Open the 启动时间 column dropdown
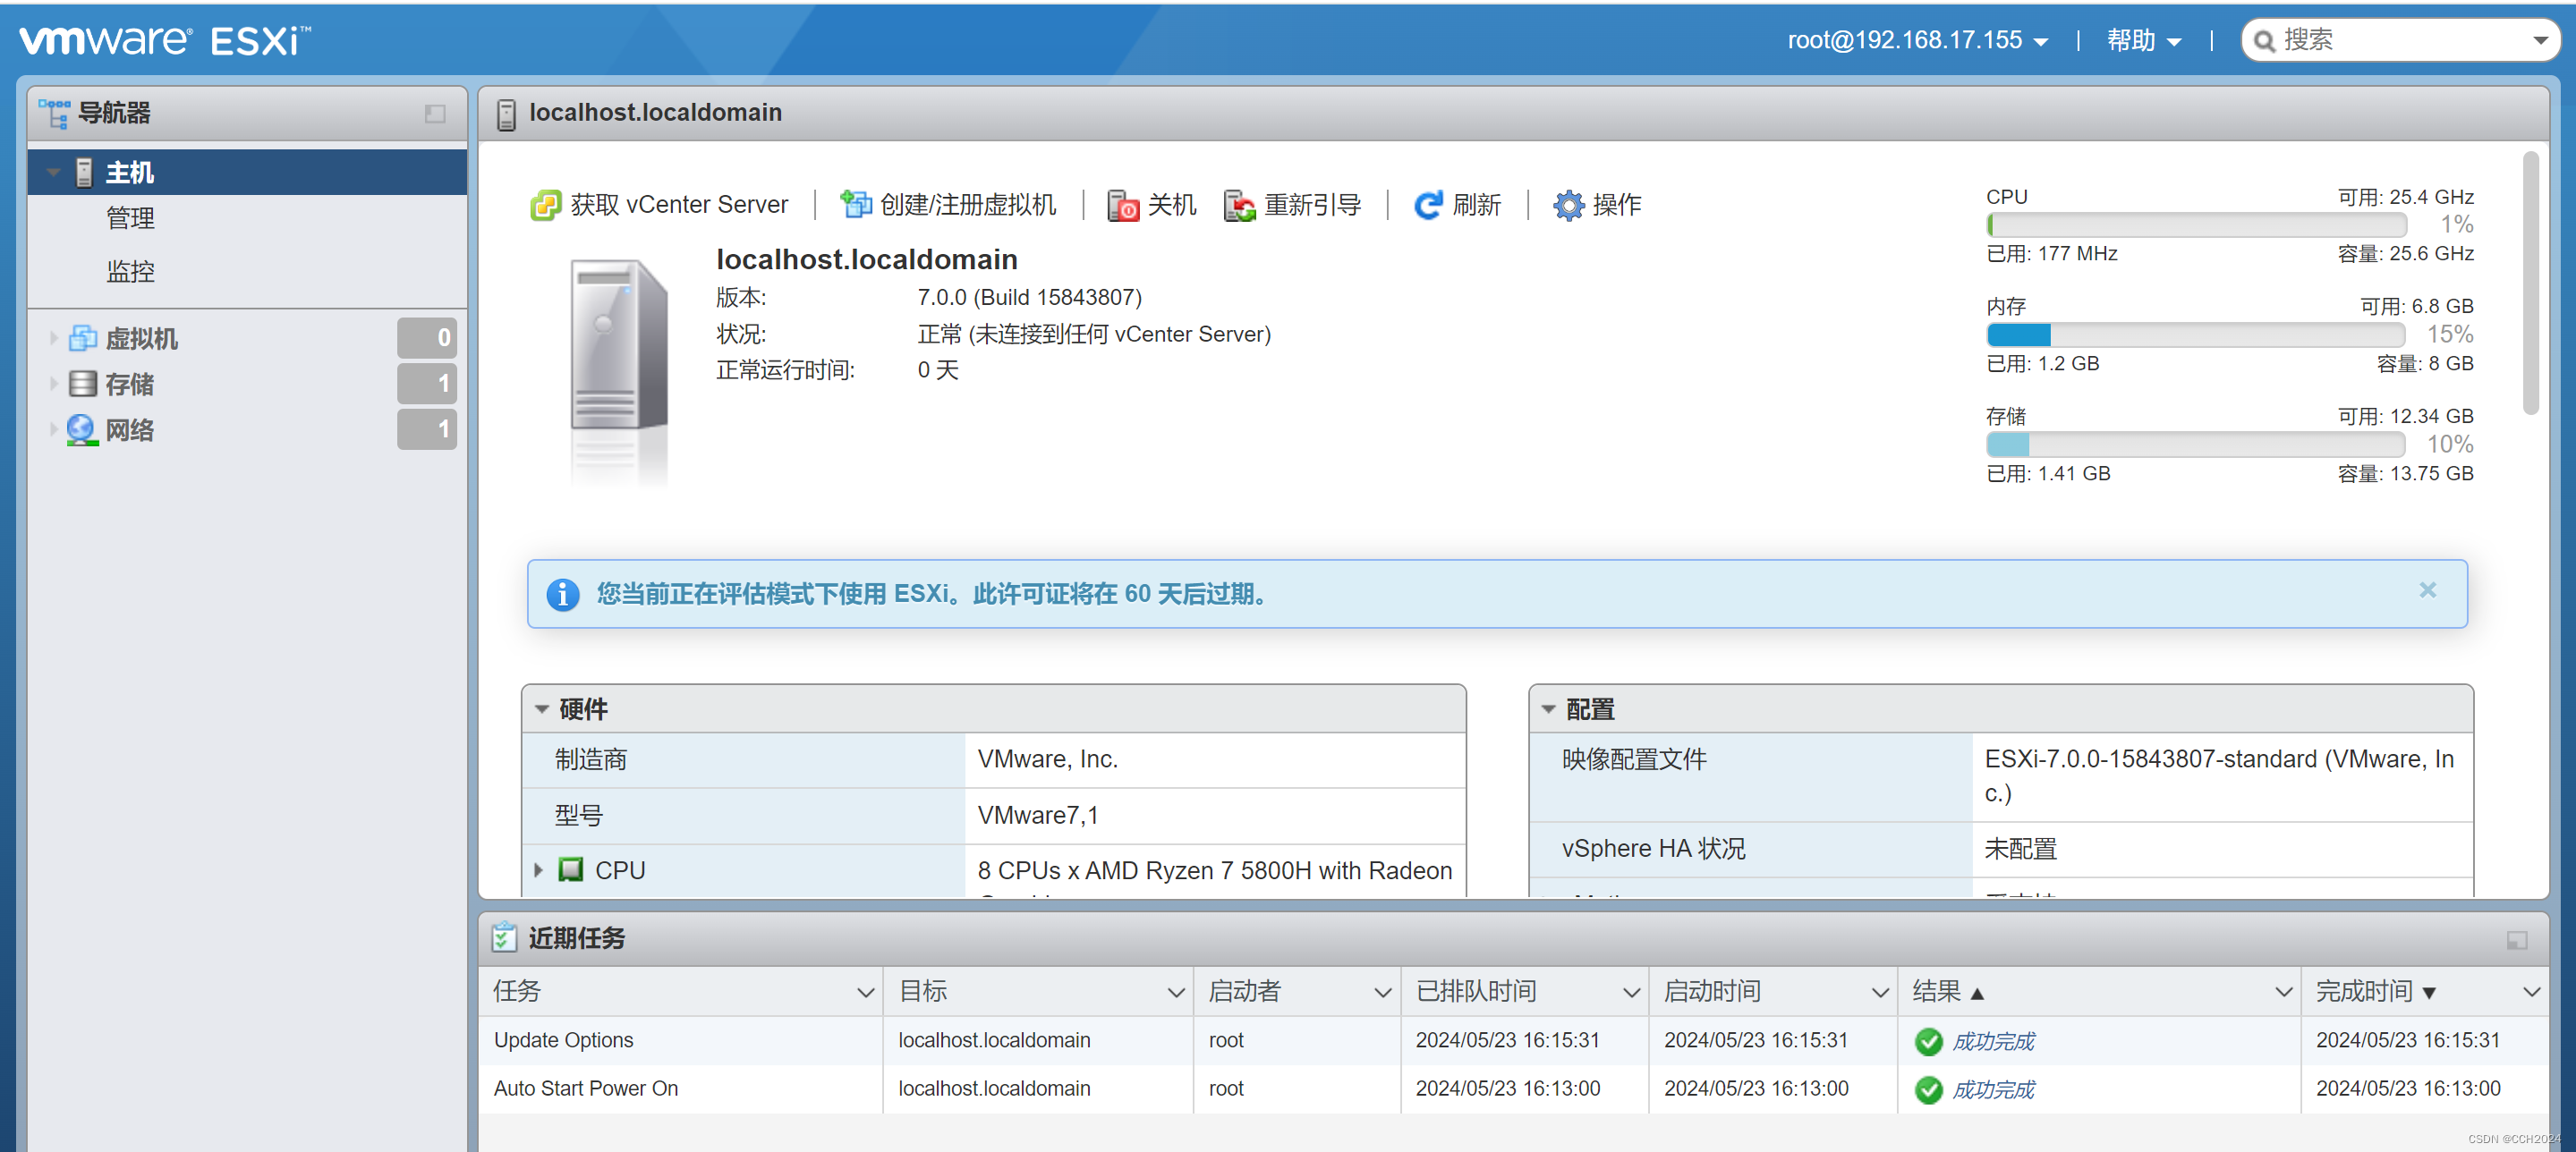The width and height of the screenshot is (2576, 1152). pyautogui.click(x=1880, y=992)
